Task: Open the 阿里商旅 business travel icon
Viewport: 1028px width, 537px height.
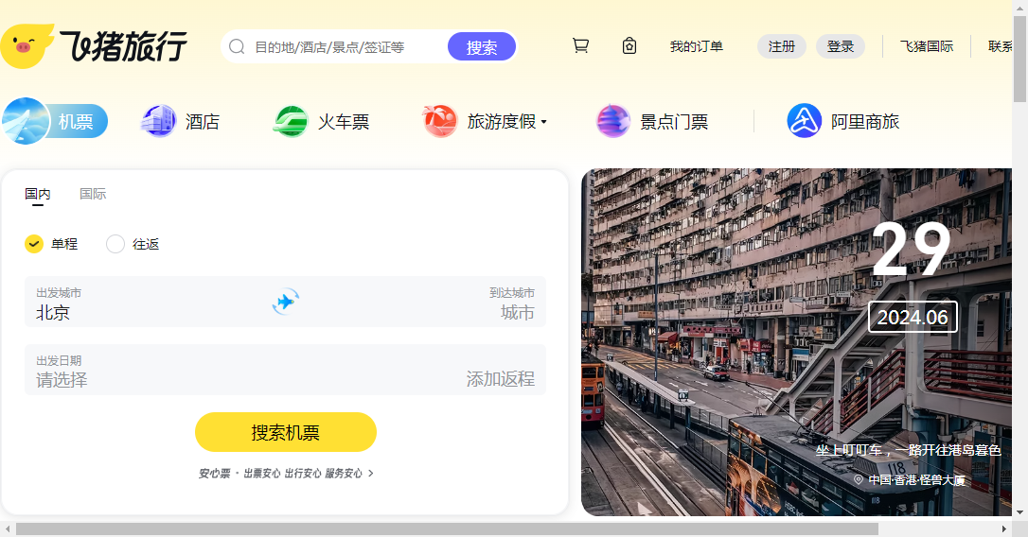Action: [x=804, y=121]
